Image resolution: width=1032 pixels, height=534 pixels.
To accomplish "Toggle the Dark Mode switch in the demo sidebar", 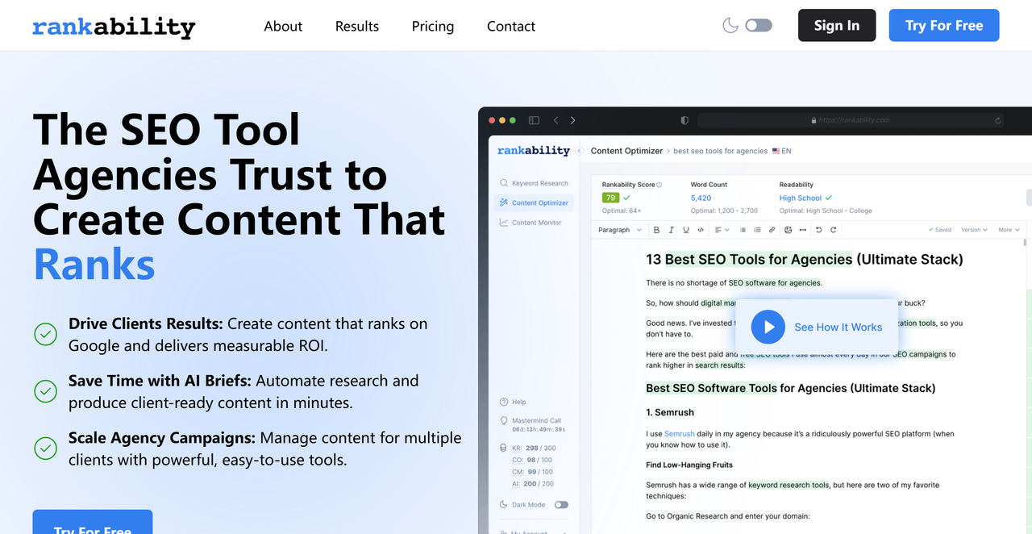I will coord(561,505).
